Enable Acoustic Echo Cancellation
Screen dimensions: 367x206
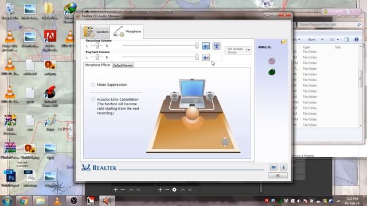pos(93,99)
